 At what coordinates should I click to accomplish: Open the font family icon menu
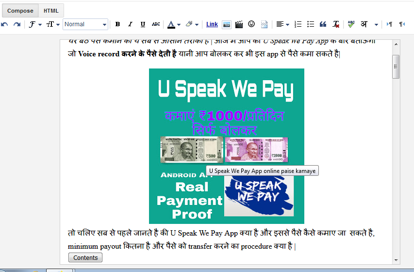point(32,24)
